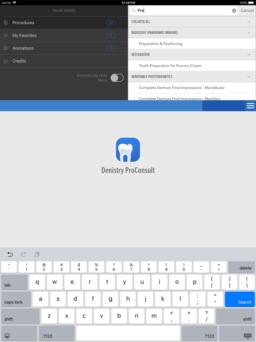The image size is (256, 342).
Task: Tap the delete key on keyboard
Action: point(241,267)
